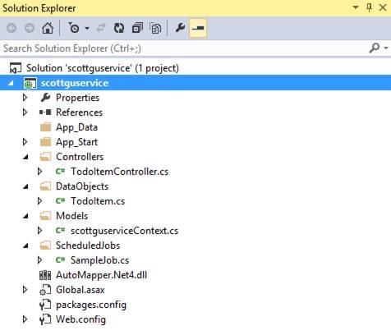391x335 pixels.
Task: Click the Pending Changes Filter clock icon
Action: pos(74,28)
